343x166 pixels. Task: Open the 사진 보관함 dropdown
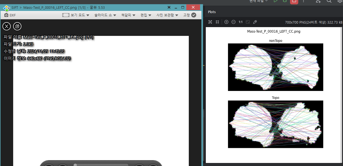(167, 15)
